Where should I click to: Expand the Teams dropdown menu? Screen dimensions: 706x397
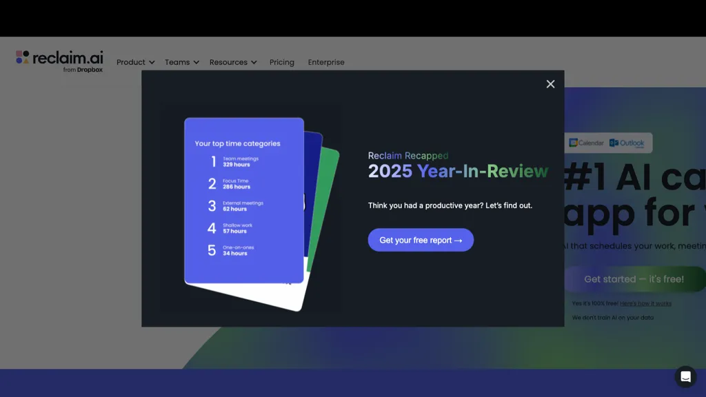[182, 62]
